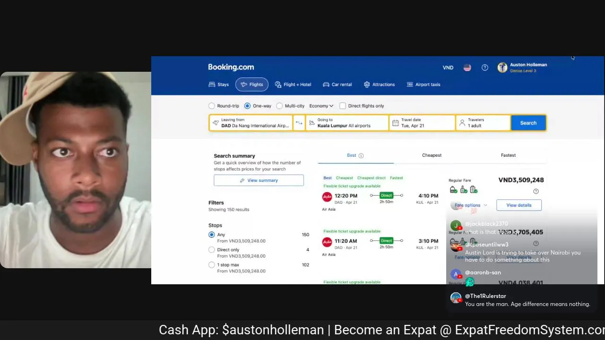The height and width of the screenshot is (340, 605).
Task: Click the 12:20 PM departure time
Action: point(346,195)
